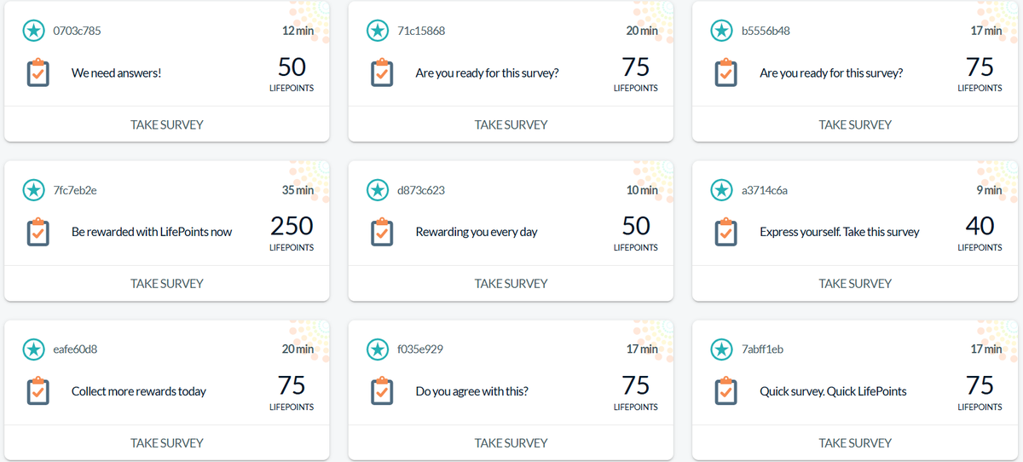1023x462 pixels.
Task: Click Do you agree with this? title
Action: click(x=472, y=391)
